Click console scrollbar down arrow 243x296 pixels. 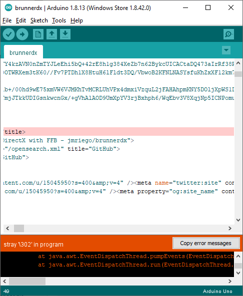[x=238, y=273]
